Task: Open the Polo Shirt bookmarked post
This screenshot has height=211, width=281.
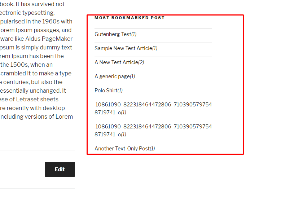Action: click(106, 91)
